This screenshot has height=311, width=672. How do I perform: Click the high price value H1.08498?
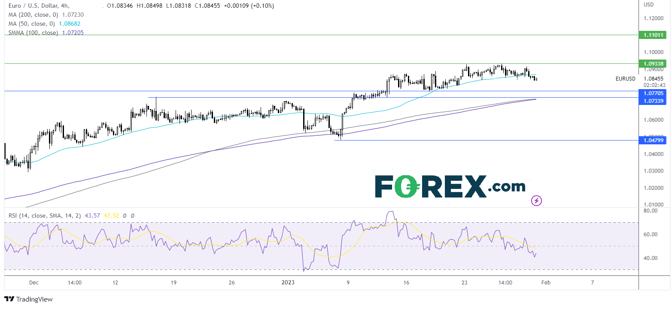point(150,6)
